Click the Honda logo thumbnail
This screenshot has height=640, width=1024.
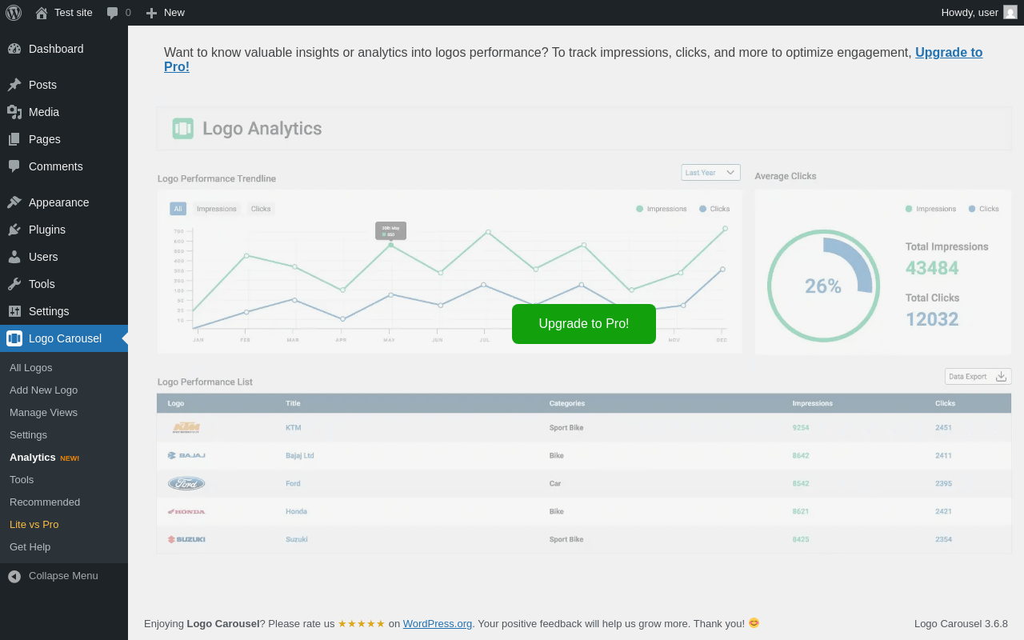click(186, 511)
